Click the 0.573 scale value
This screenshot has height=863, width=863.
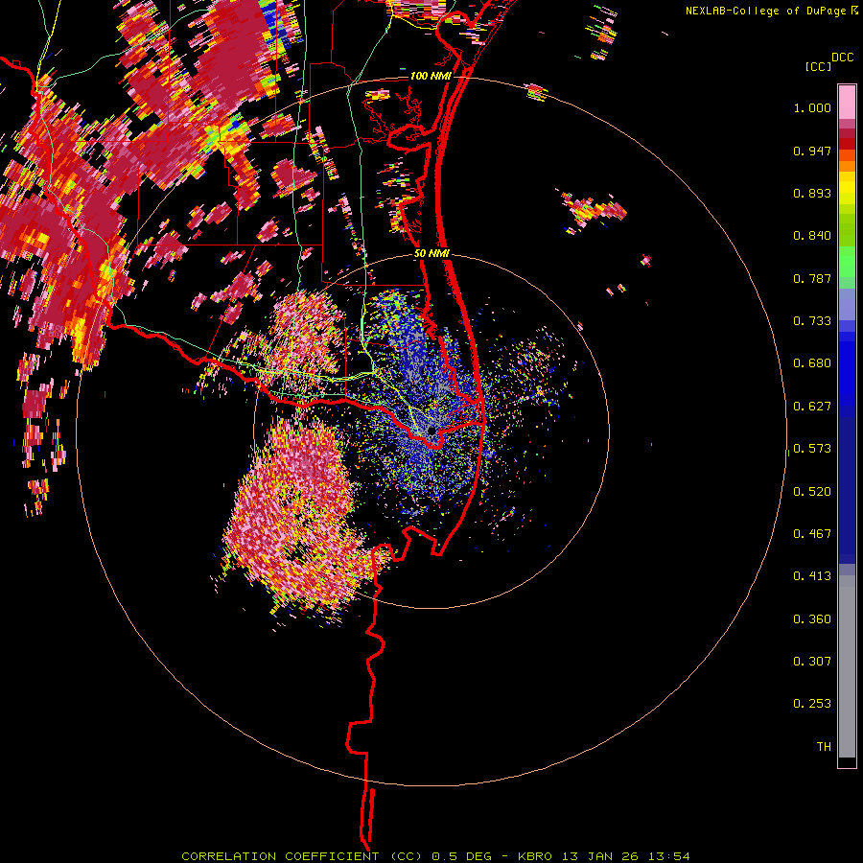pos(812,449)
